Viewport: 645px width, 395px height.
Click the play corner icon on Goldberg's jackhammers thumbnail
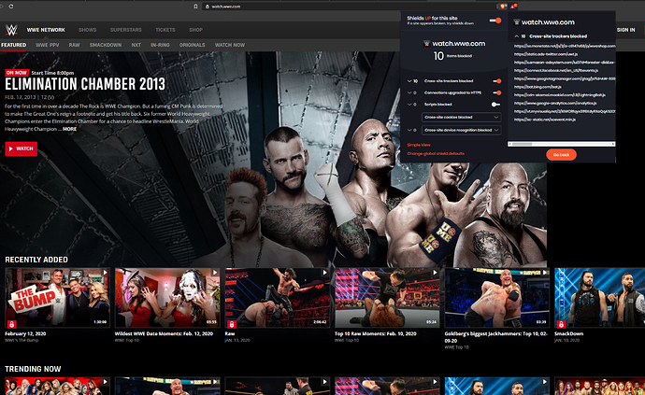pyautogui.click(x=545, y=272)
